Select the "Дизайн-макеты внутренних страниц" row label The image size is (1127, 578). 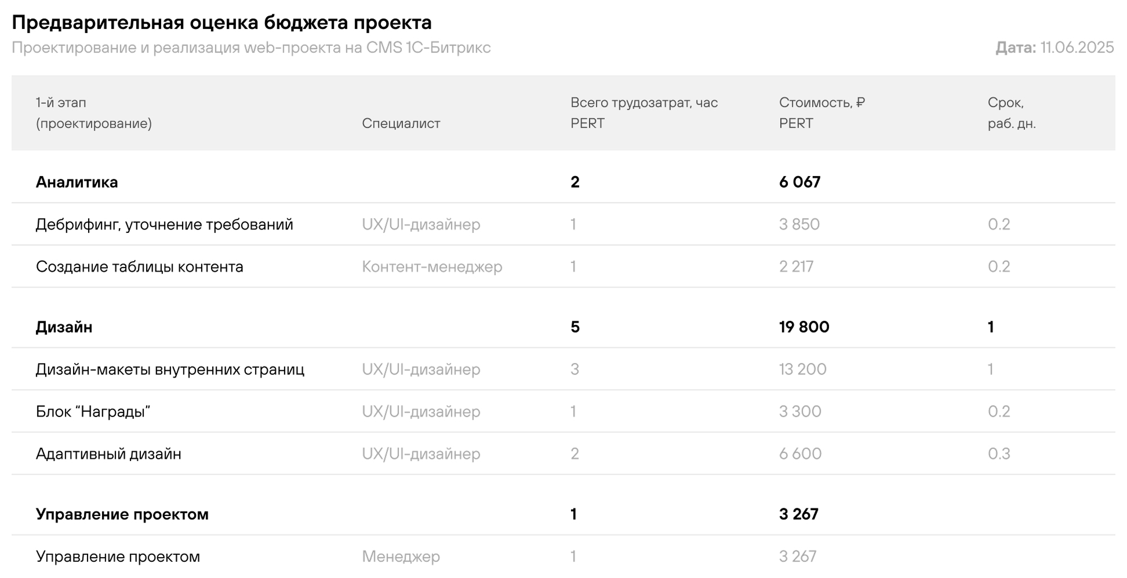click(170, 370)
